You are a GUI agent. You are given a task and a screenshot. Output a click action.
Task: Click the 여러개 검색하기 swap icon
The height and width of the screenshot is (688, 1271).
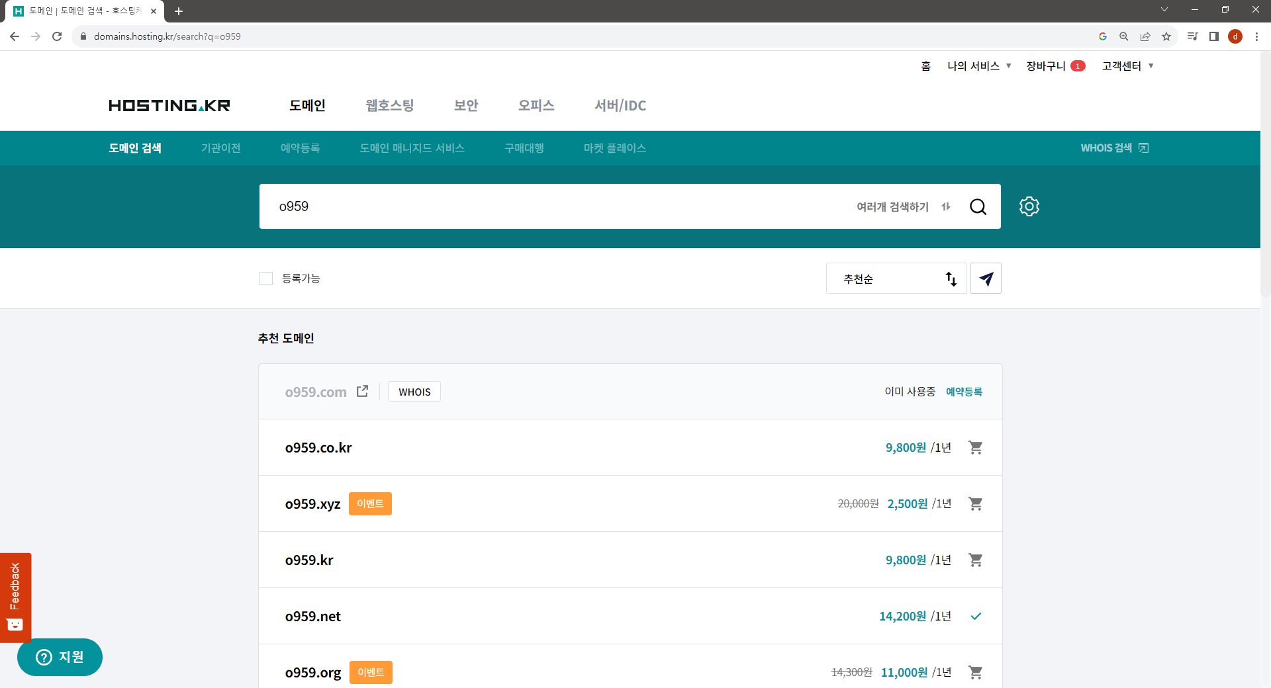pos(946,206)
